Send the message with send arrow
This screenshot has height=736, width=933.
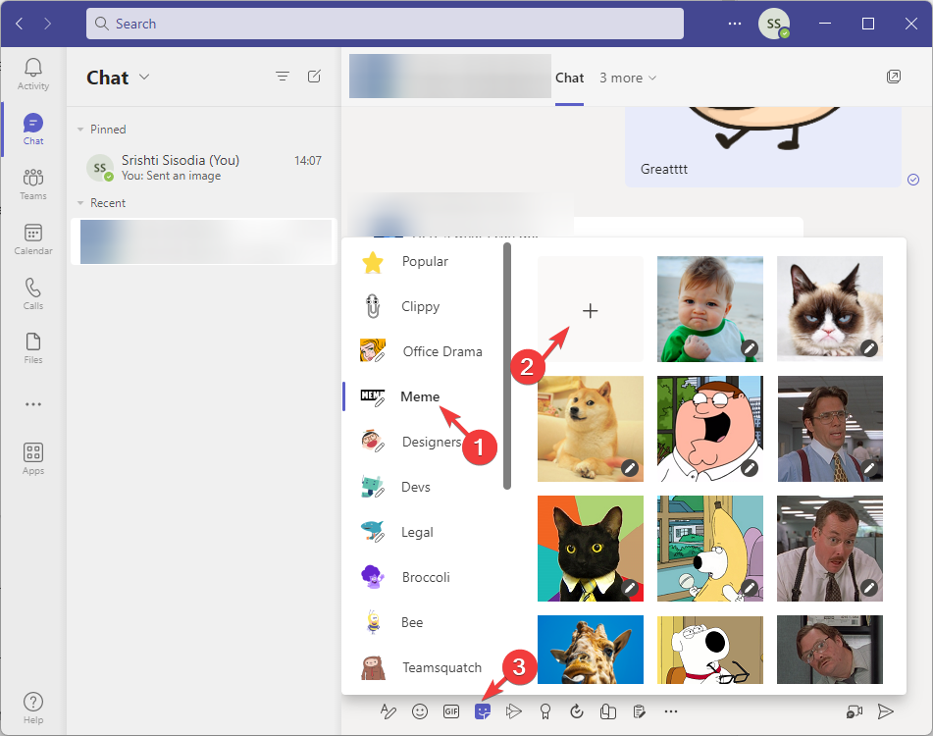[x=885, y=711]
